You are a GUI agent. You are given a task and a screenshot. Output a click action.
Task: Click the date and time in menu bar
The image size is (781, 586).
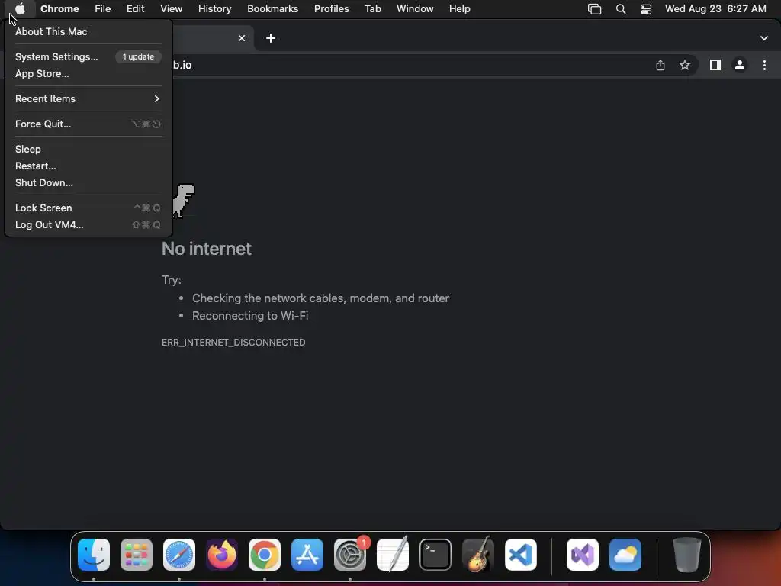(715, 9)
